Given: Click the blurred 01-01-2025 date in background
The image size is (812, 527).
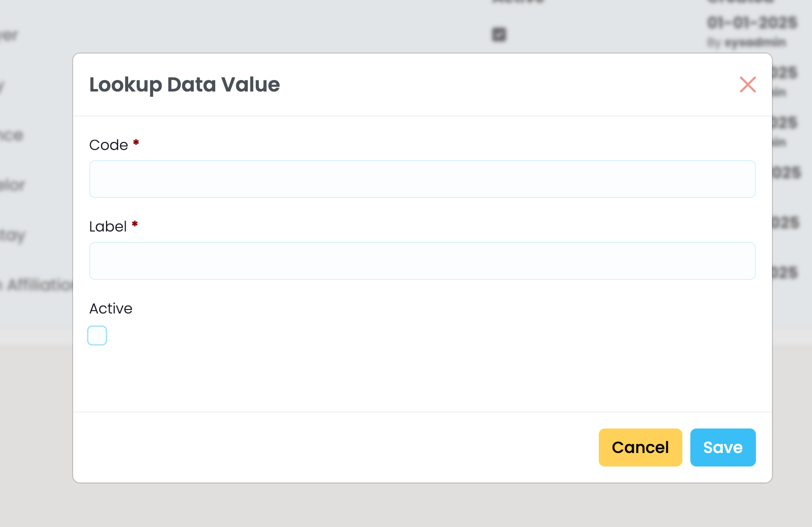Looking at the screenshot, I should pos(752,23).
